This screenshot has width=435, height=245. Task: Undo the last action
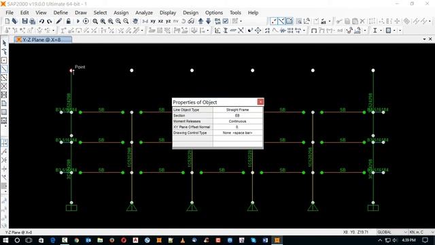click(x=41, y=21)
